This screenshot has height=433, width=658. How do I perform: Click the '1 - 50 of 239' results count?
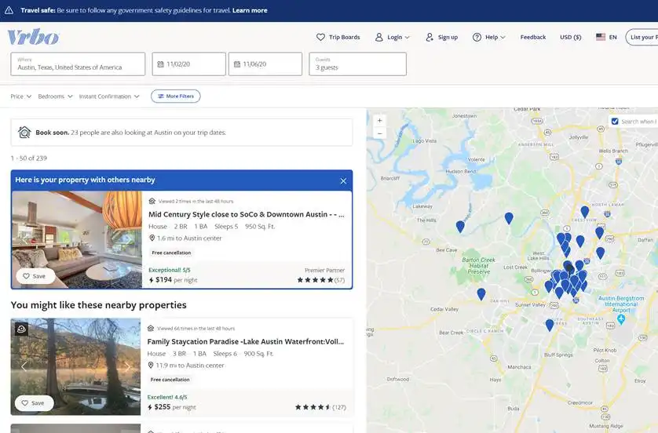[29, 158]
